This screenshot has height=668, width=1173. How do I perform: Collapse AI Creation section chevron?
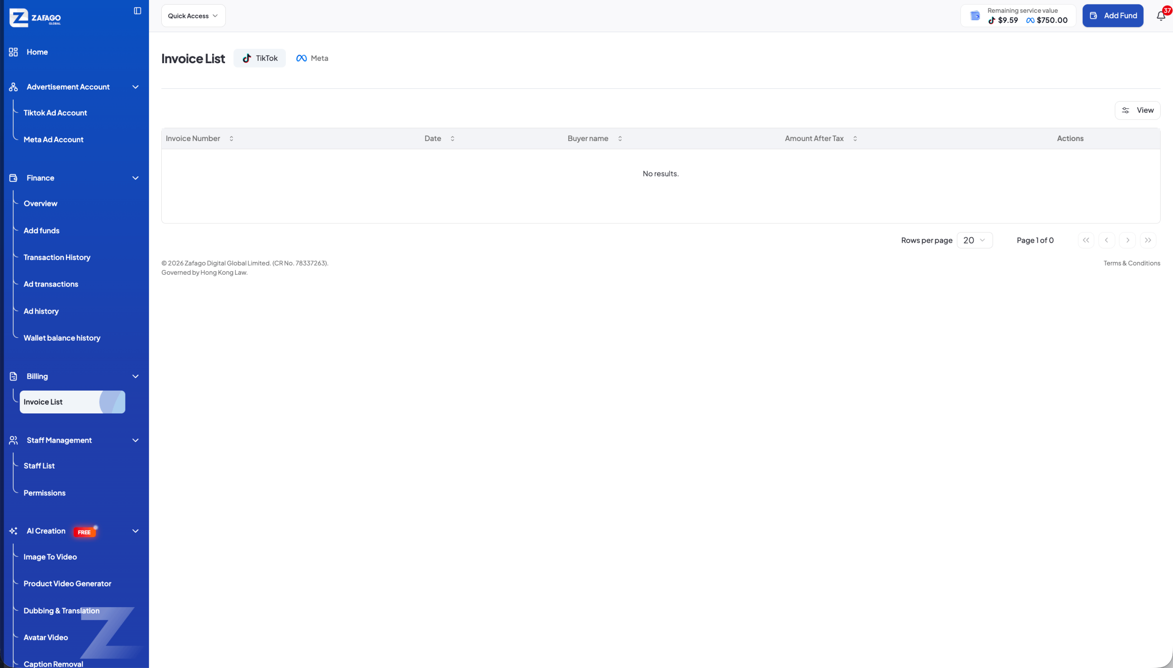(136, 531)
